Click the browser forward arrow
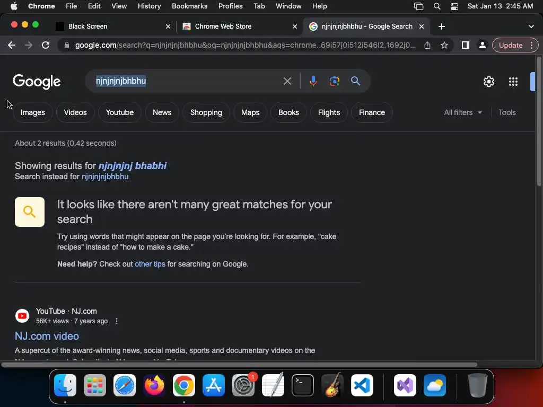Screen dimensions: 543x407 29,45
